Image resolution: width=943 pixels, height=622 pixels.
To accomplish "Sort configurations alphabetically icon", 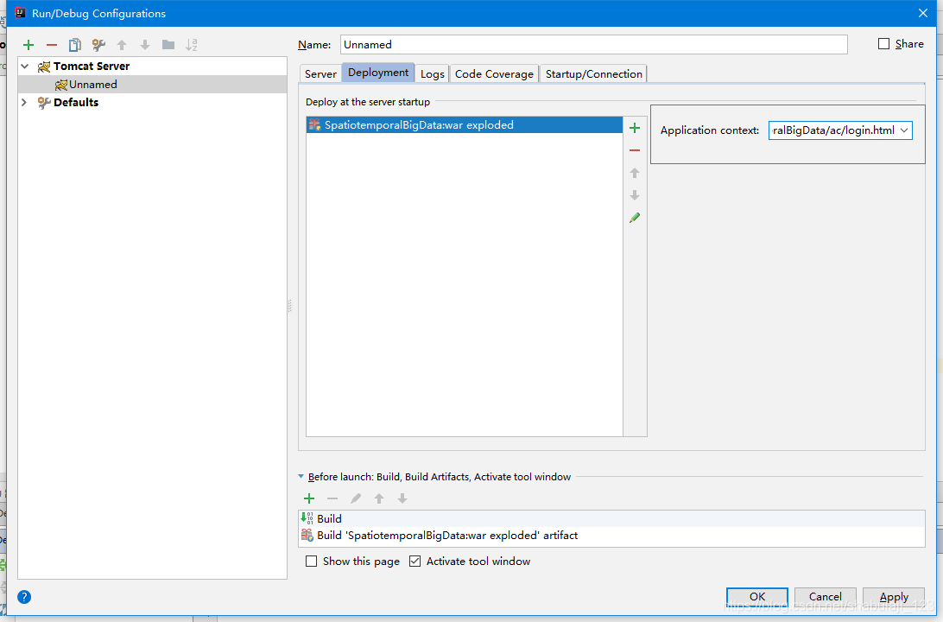I will coord(191,45).
